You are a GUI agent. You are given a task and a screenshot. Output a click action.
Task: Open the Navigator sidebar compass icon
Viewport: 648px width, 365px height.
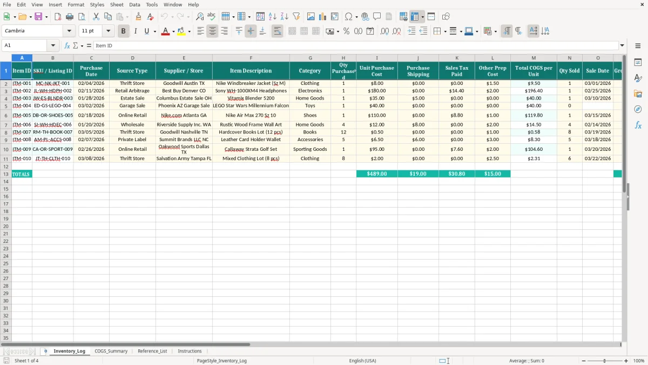pyautogui.click(x=638, y=110)
